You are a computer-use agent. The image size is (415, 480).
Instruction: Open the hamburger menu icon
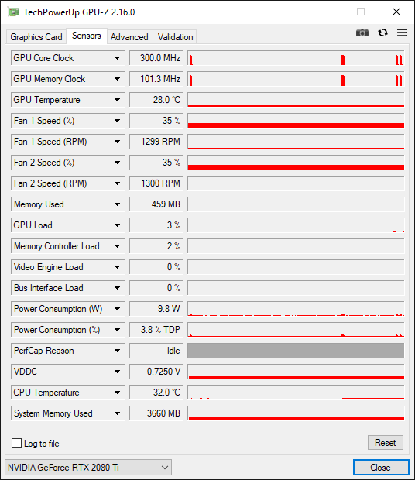[x=402, y=33]
